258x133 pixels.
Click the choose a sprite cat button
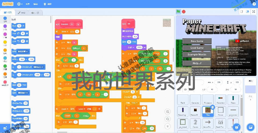237,127
